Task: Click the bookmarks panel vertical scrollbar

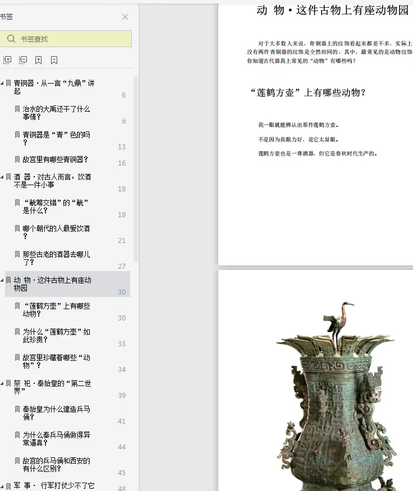Action: [136, 169]
